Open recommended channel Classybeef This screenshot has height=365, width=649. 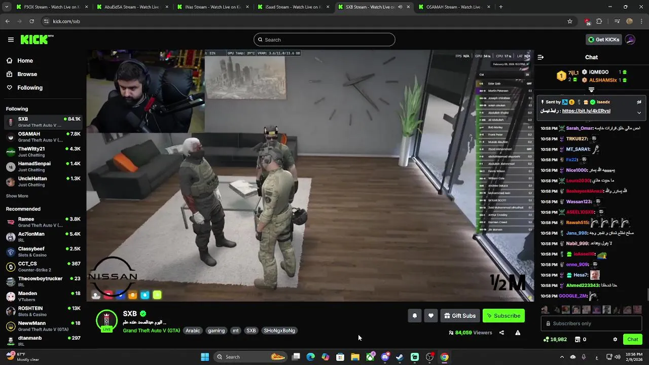(43, 251)
